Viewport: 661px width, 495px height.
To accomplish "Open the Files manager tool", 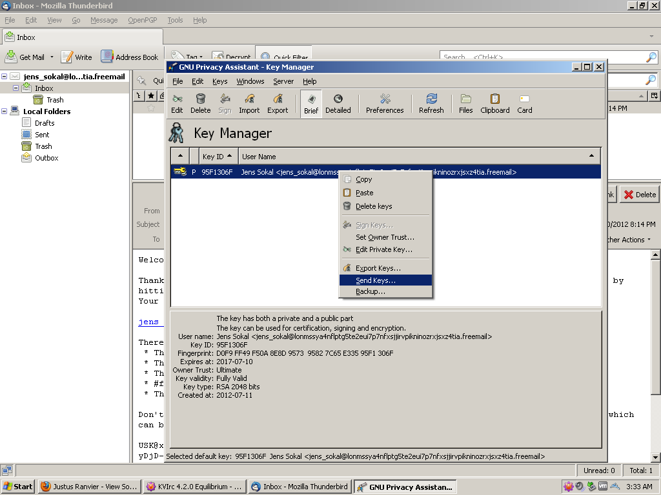I will click(466, 104).
